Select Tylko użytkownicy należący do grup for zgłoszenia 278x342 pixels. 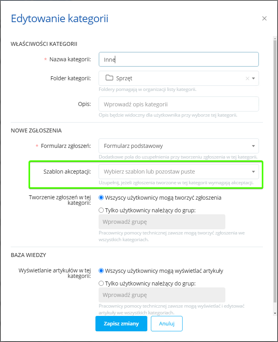[101, 210]
